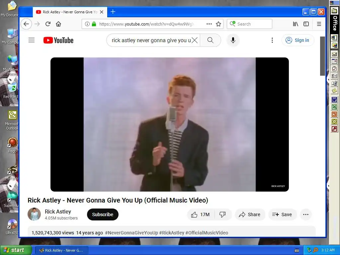Click the browser Search box

[249, 24]
